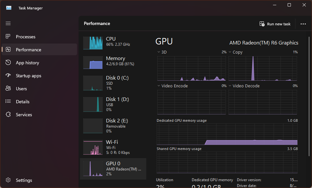The height and width of the screenshot is (188, 312).
Task: Select the Wi-Fi thumbnail graph
Action: pyautogui.click(x=93, y=147)
